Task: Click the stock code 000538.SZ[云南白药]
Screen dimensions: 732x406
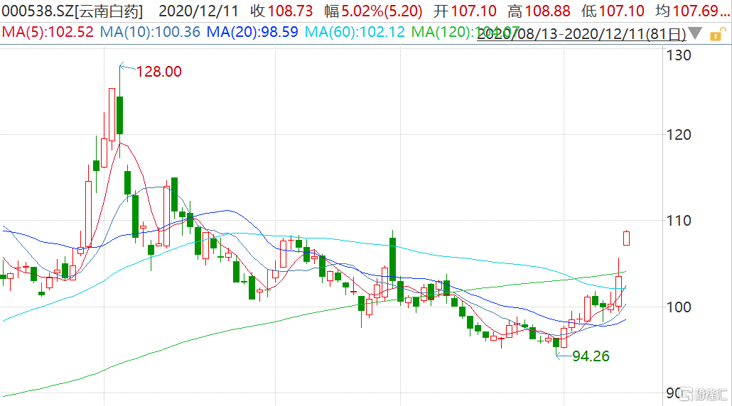Action: click(72, 11)
